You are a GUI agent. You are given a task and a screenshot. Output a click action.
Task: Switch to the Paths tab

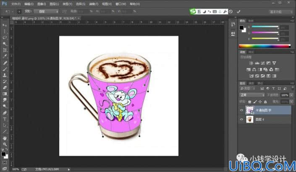[260, 83]
